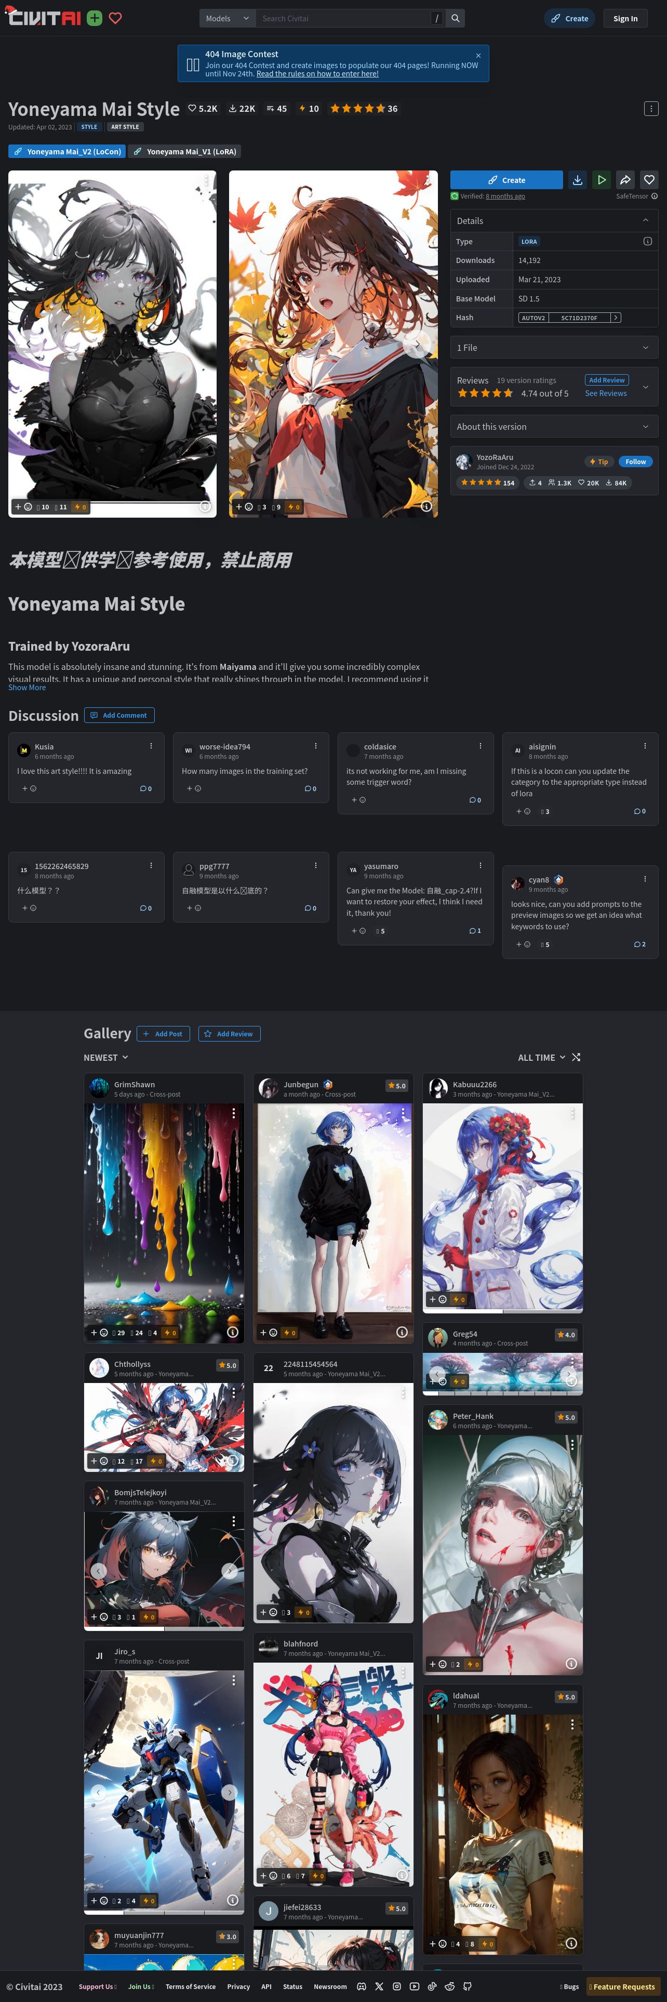667x2002 pixels.
Task: Open the brown-haired schoolgirl preview image
Action: 333,343
